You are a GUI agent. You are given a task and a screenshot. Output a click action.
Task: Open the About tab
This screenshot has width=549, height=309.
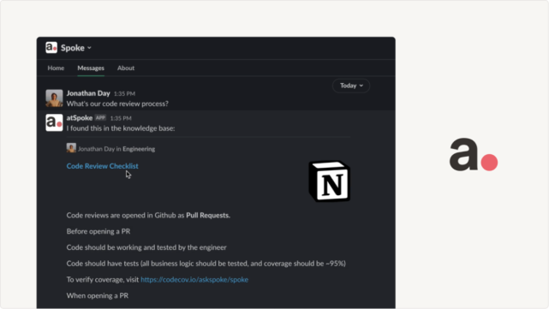126,68
